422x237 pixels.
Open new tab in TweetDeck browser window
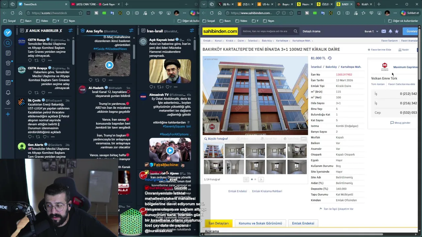pos(127,4)
